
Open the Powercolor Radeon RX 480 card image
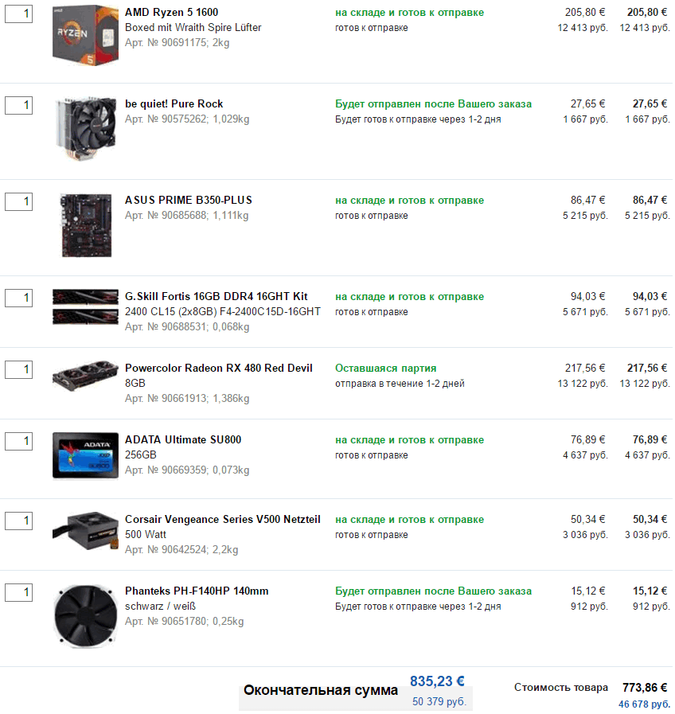(x=85, y=376)
